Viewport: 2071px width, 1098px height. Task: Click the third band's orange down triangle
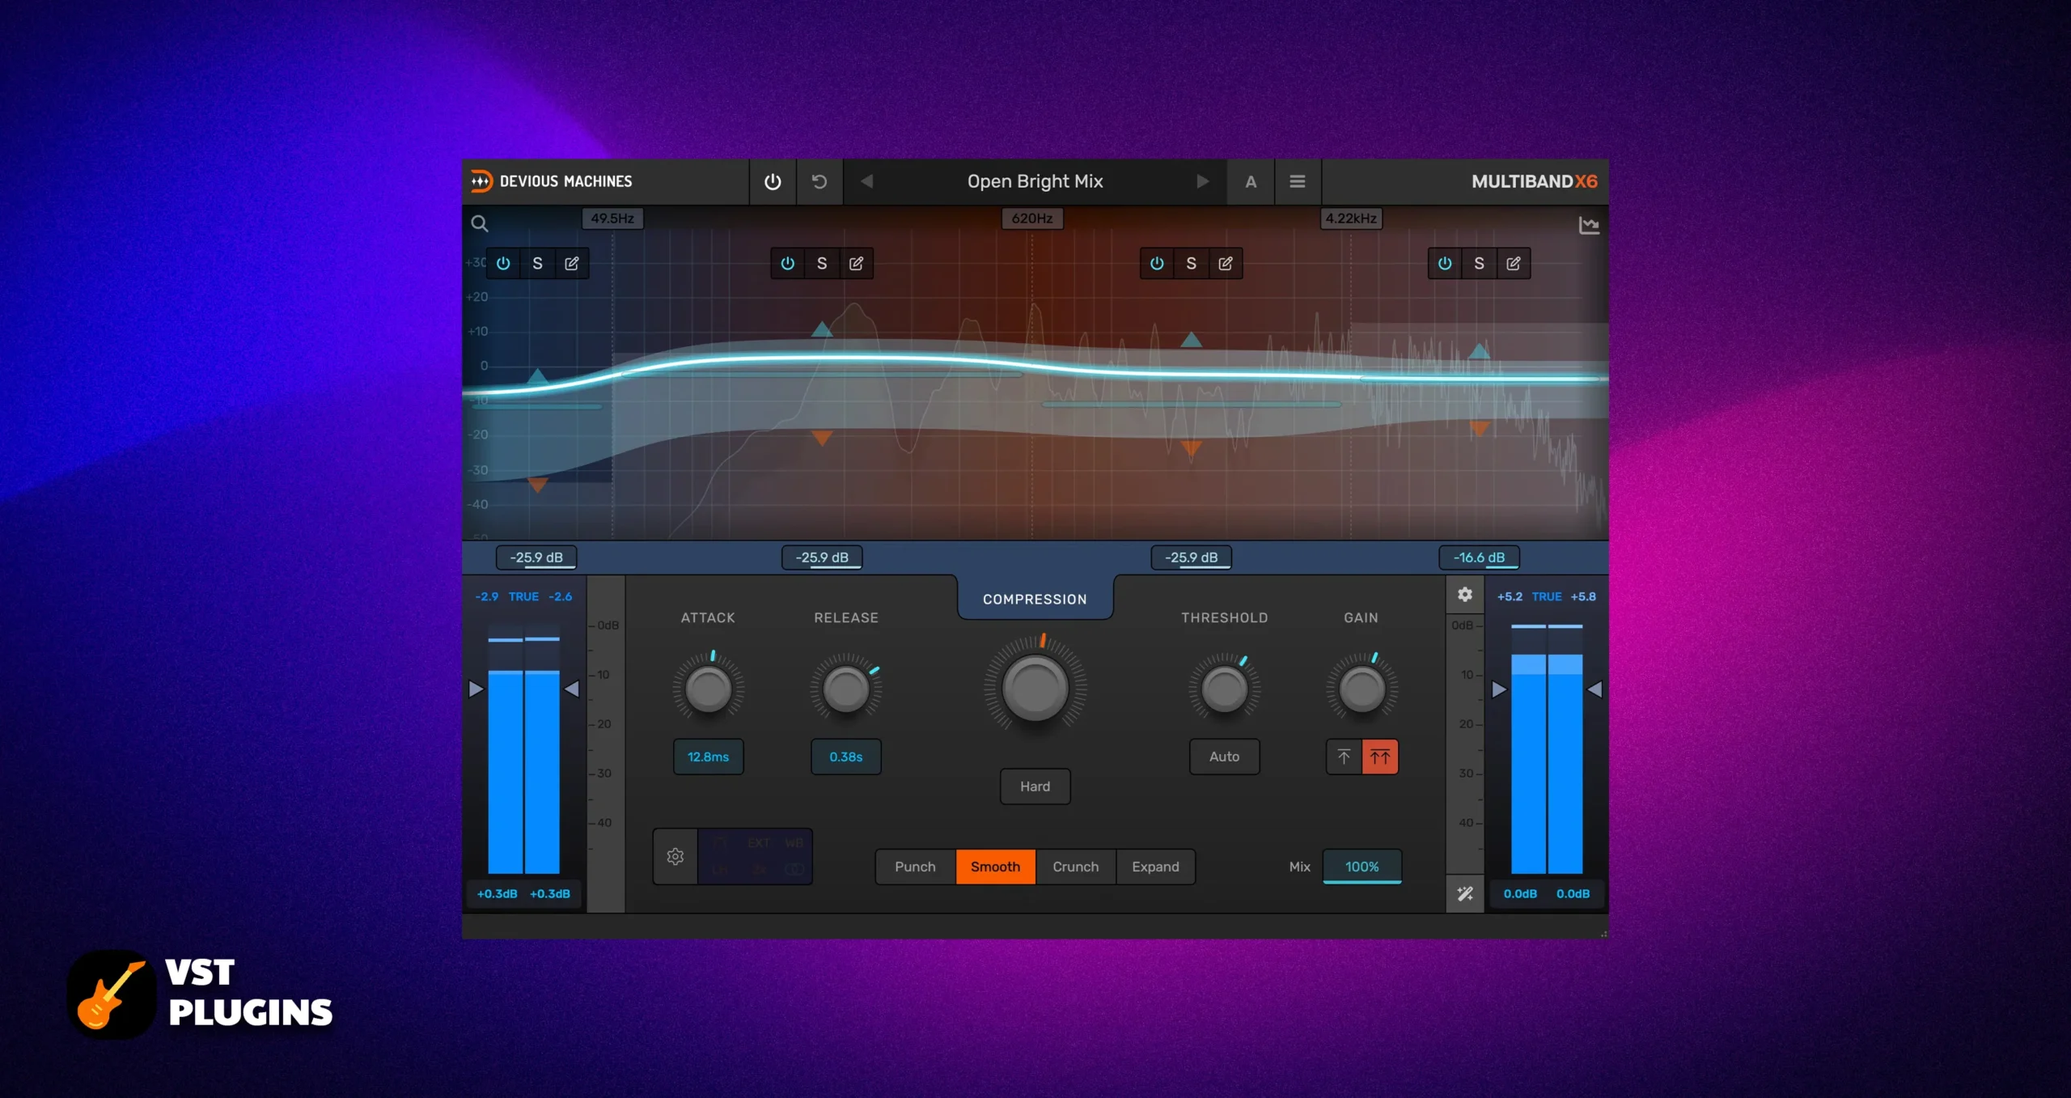1191,448
